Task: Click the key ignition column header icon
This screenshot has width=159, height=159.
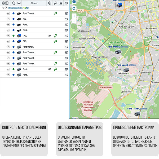Action: pyautogui.click(x=55, y=3)
